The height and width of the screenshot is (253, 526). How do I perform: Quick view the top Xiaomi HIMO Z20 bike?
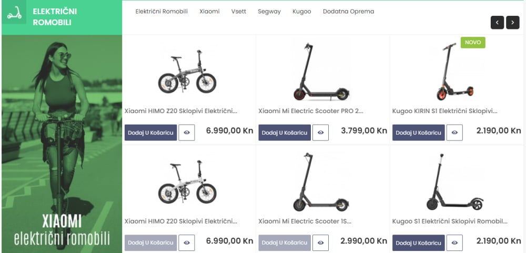(x=187, y=133)
